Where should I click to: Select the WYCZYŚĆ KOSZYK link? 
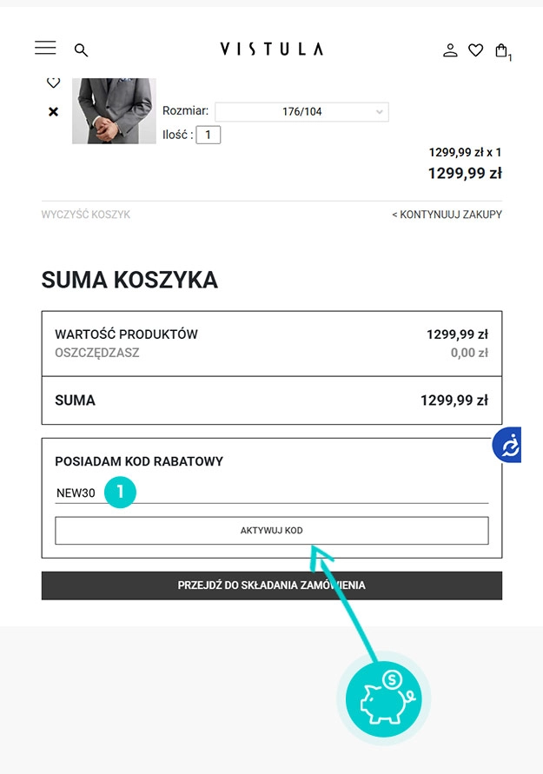(85, 214)
